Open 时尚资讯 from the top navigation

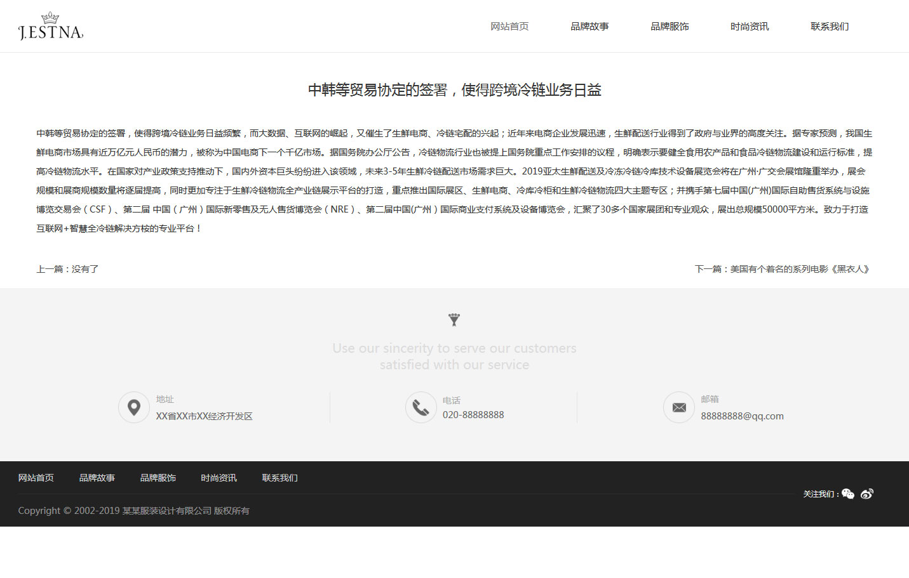(x=750, y=27)
